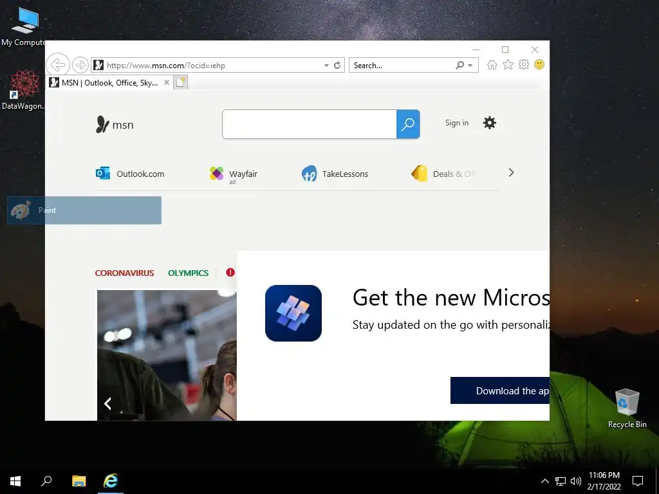
Task: Open the volume speaker tray icon
Action: click(x=576, y=481)
